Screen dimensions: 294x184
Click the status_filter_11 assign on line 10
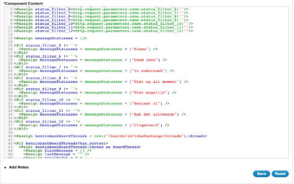click(x=103, y=28)
